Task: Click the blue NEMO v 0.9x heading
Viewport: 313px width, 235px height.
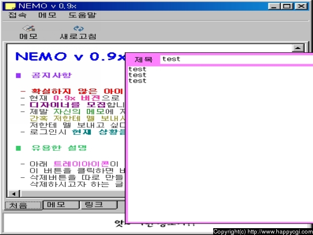Action: click(70, 56)
